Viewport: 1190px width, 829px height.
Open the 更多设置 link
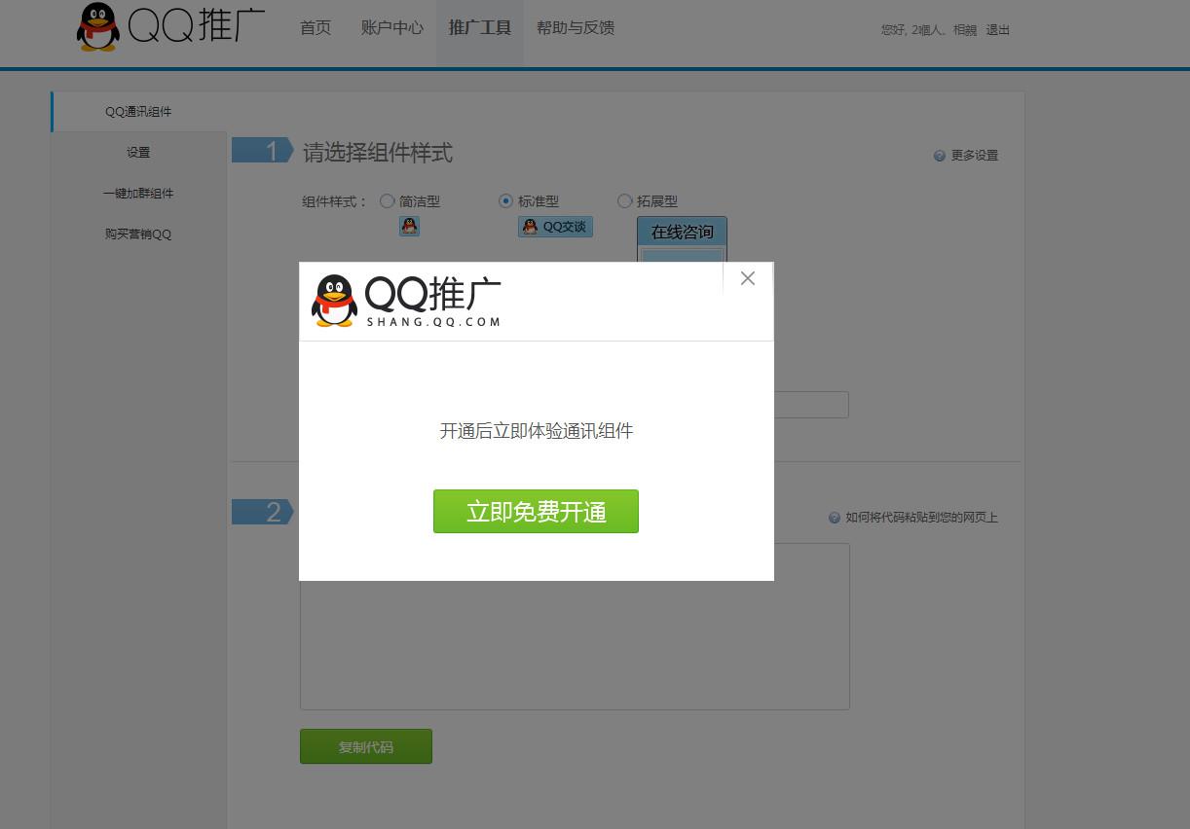pyautogui.click(x=975, y=156)
